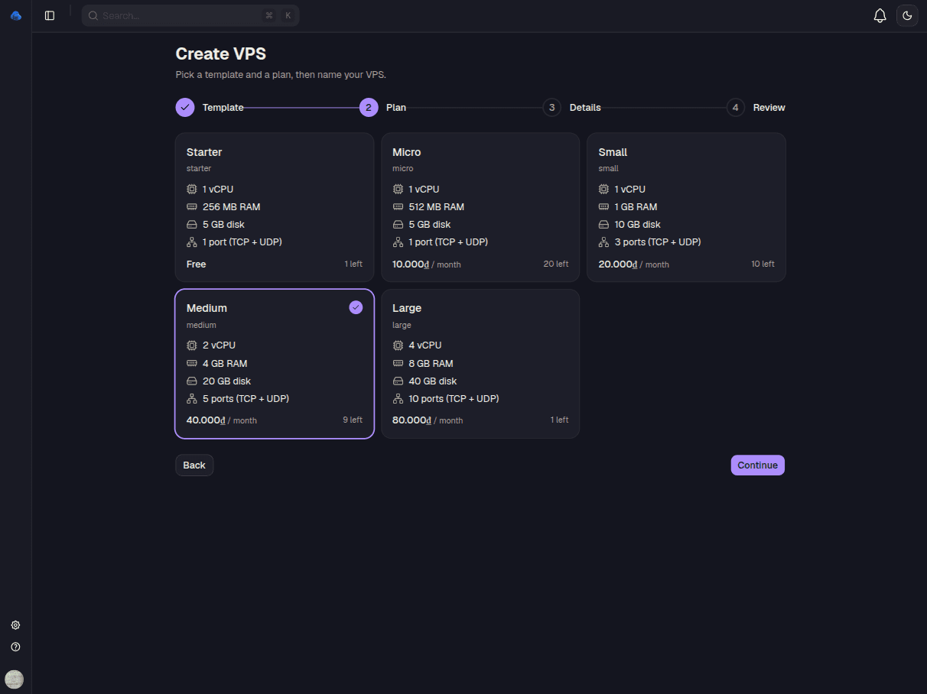Select the Small plan card
Image resolution: width=927 pixels, height=694 pixels.
click(x=686, y=207)
